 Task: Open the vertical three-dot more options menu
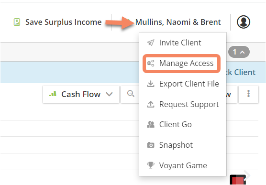(x=248, y=94)
